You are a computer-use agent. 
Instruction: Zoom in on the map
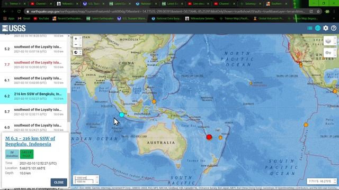click(76, 39)
